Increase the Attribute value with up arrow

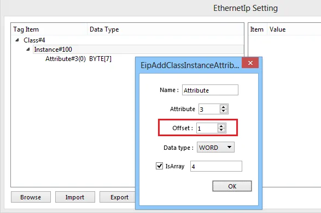click(x=223, y=107)
